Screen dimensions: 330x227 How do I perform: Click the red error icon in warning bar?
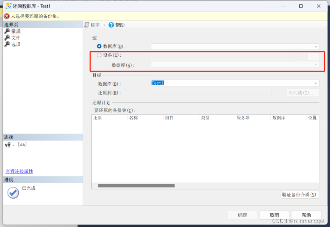pos(7,16)
